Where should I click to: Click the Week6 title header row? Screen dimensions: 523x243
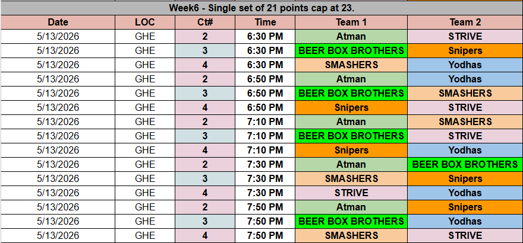[261, 8]
